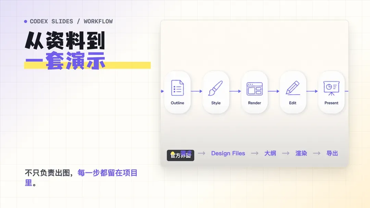
Task: Click the purple dot before CODEX SLIDES
Action: pos(25,22)
